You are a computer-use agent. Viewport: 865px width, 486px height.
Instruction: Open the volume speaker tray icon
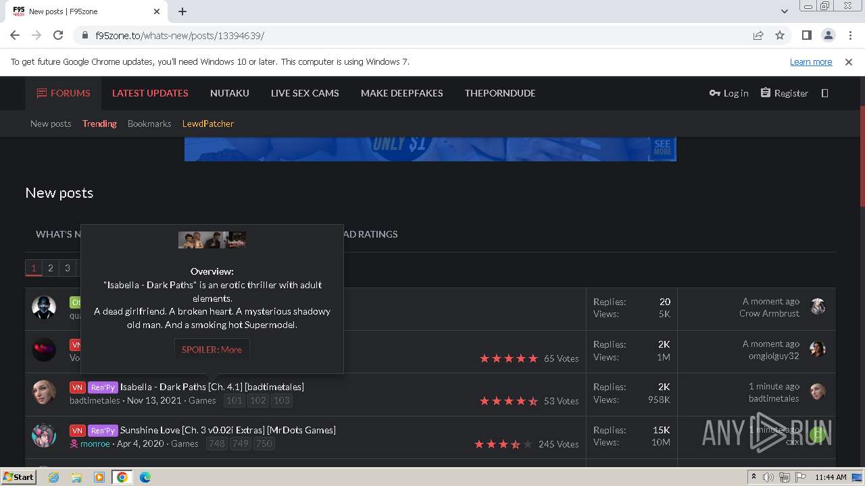pos(768,477)
